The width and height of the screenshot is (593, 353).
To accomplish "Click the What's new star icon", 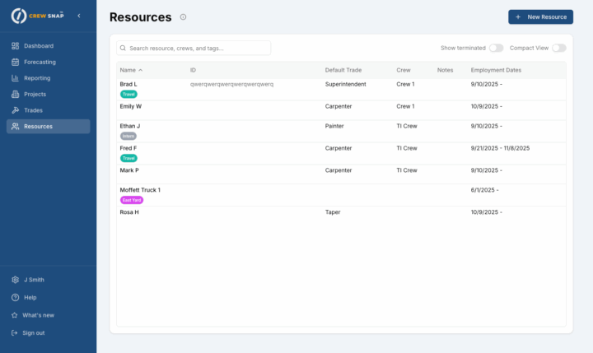I will tap(15, 315).
